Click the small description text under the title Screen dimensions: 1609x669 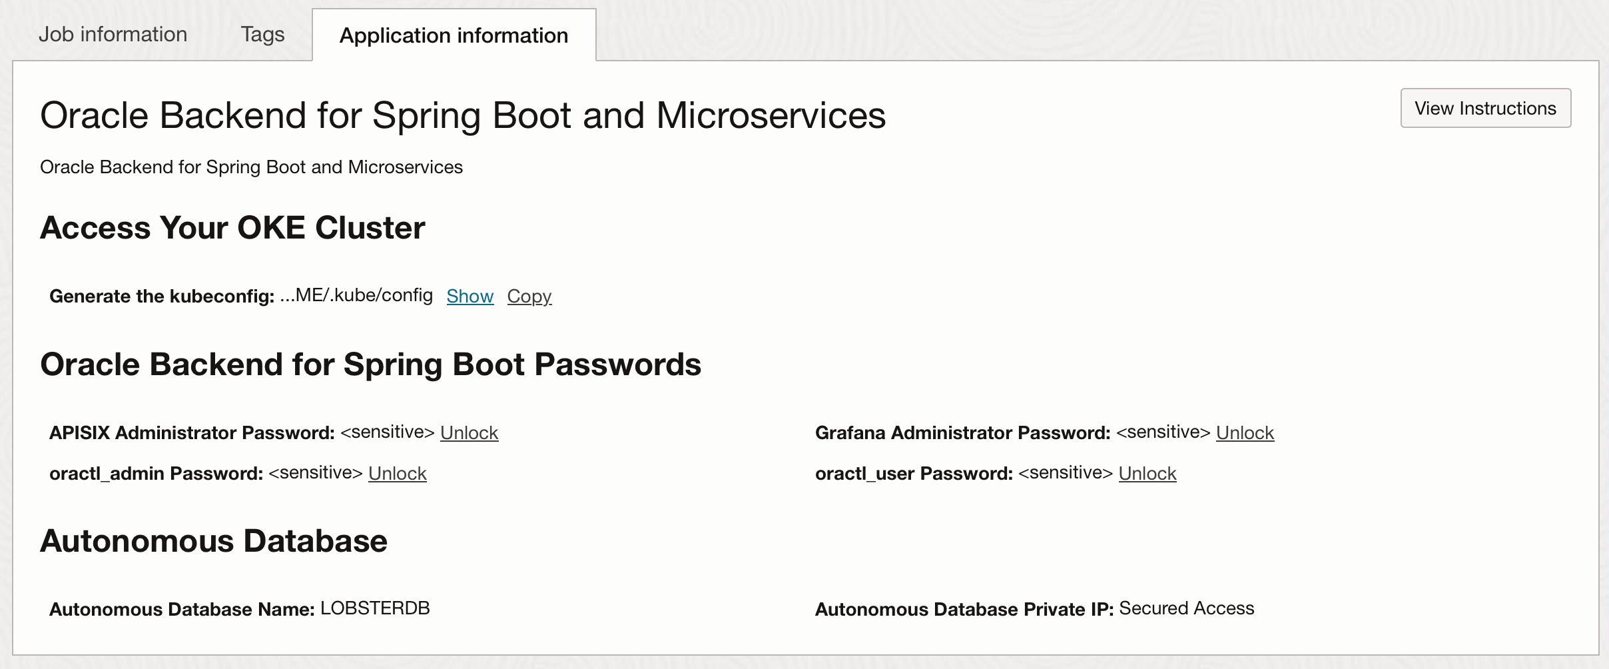tap(251, 167)
